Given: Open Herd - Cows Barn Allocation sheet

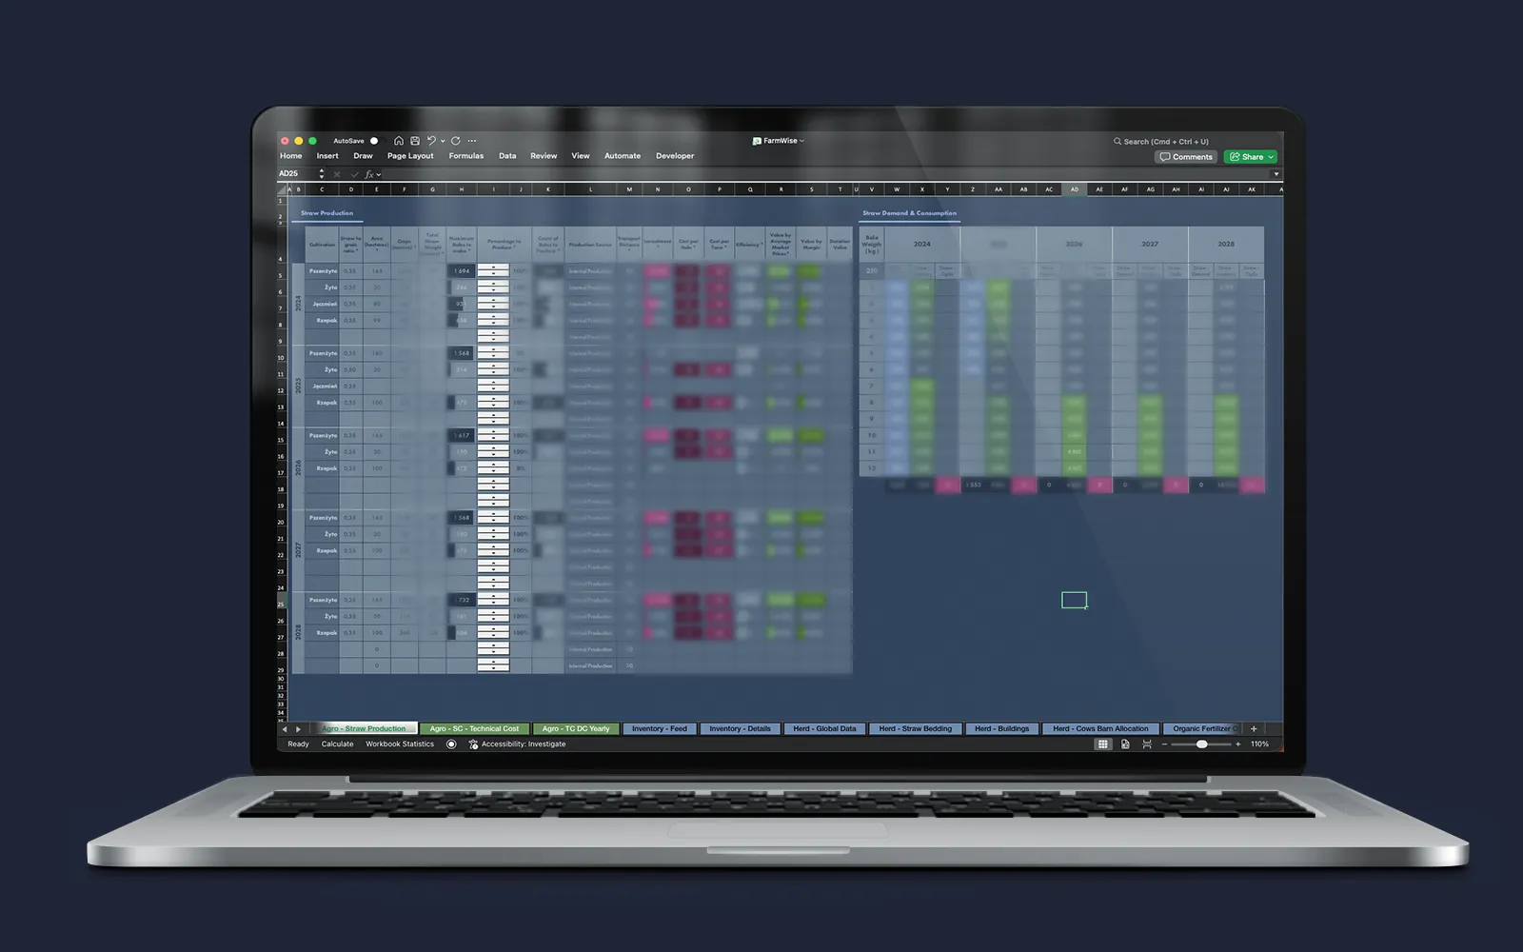Looking at the screenshot, I should click(x=1100, y=728).
